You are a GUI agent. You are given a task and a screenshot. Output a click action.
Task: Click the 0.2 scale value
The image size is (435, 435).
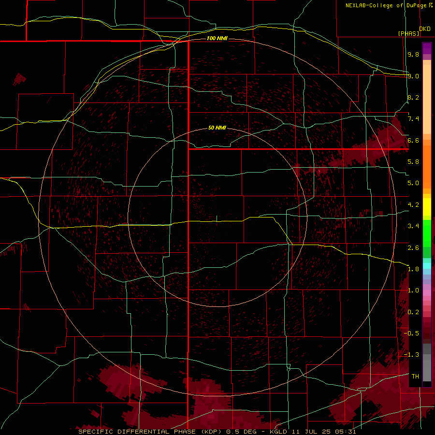[413, 312]
